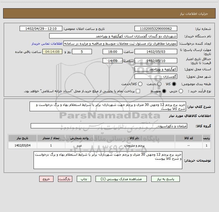Screen dimensions: 219x212
Task: Click the ردیف column header
Action: tap(206, 138)
